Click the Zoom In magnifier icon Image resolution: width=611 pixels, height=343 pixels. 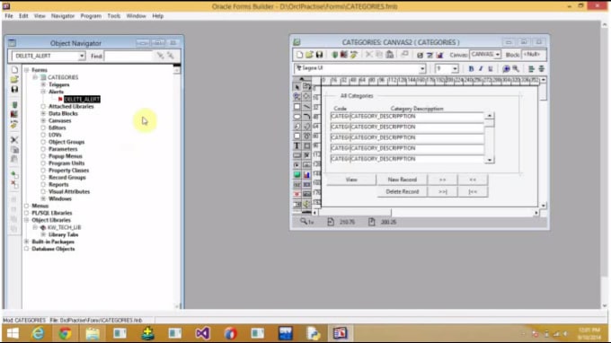coord(506,69)
